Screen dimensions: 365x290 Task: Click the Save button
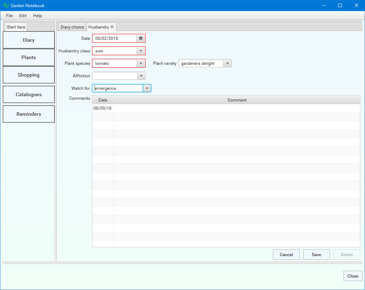pyautogui.click(x=316, y=255)
